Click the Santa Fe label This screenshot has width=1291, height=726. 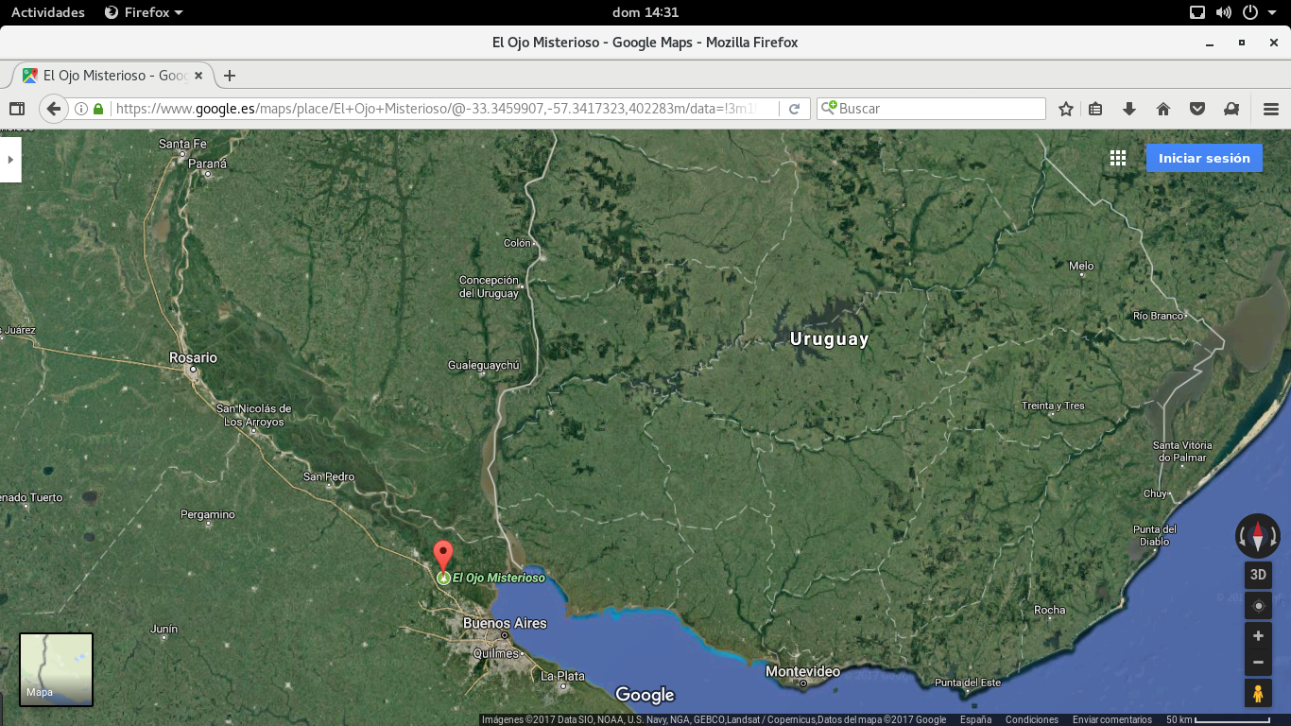coord(182,144)
